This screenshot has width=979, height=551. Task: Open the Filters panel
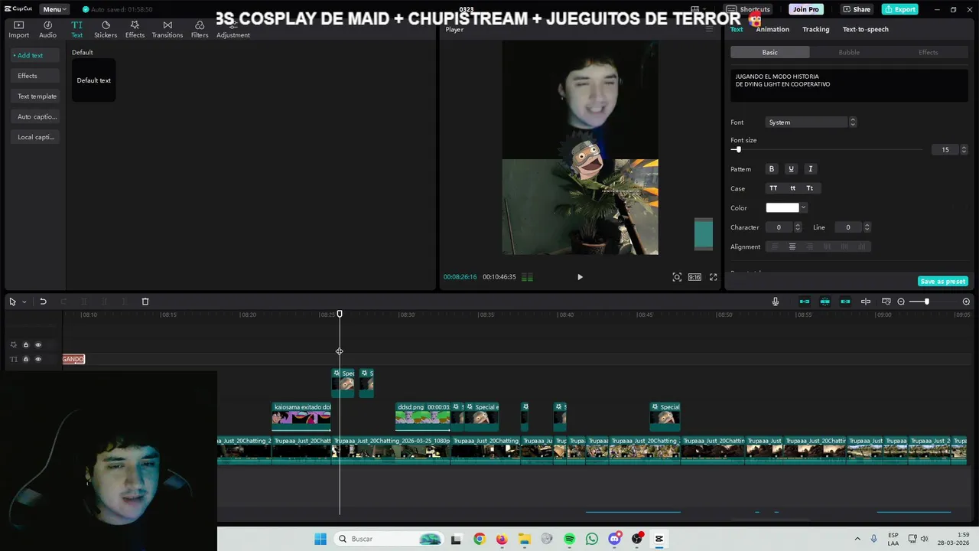click(x=200, y=29)
